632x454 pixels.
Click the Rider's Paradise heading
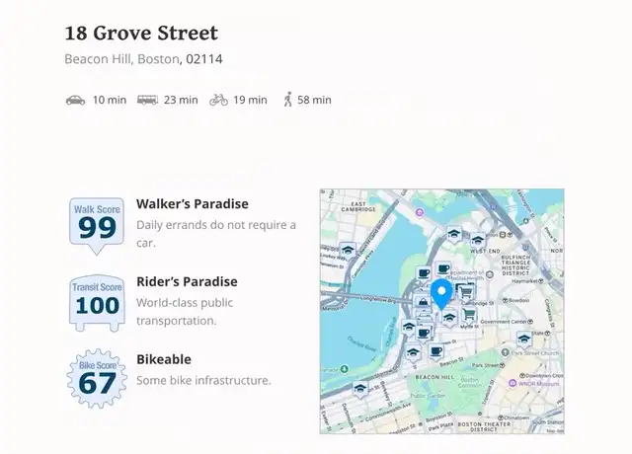(x=187, y=281)
